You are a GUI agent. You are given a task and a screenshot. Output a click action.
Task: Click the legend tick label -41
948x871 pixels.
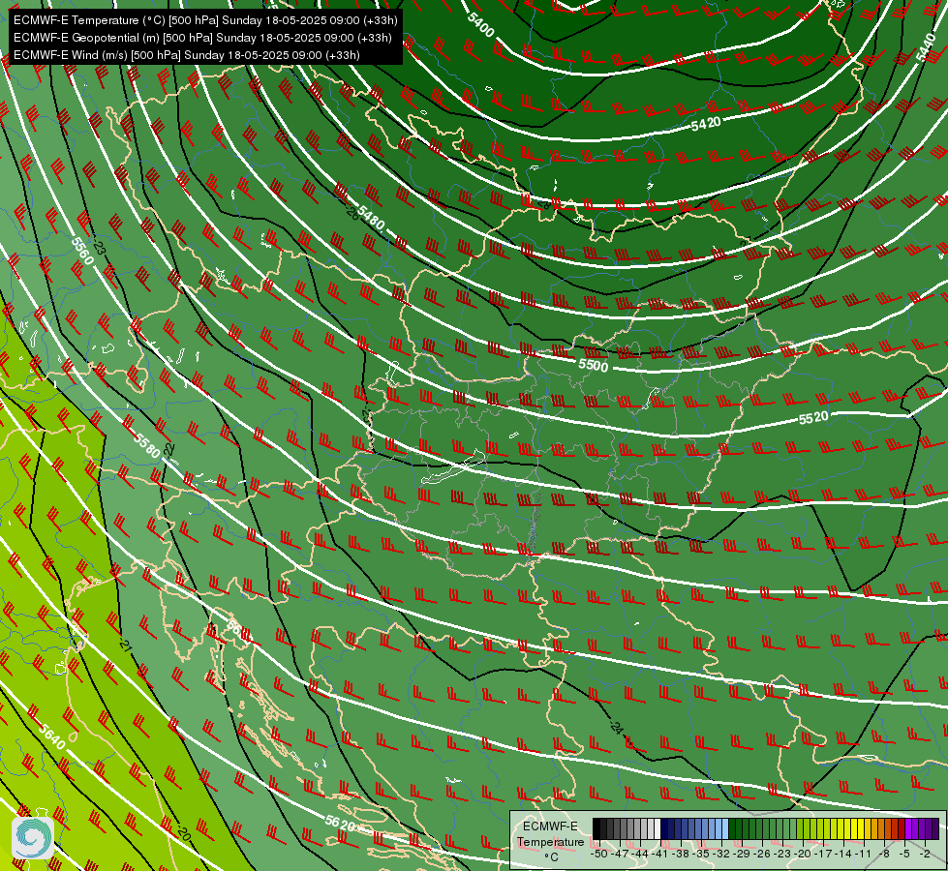pyautogui.click(x=659, y=855)
